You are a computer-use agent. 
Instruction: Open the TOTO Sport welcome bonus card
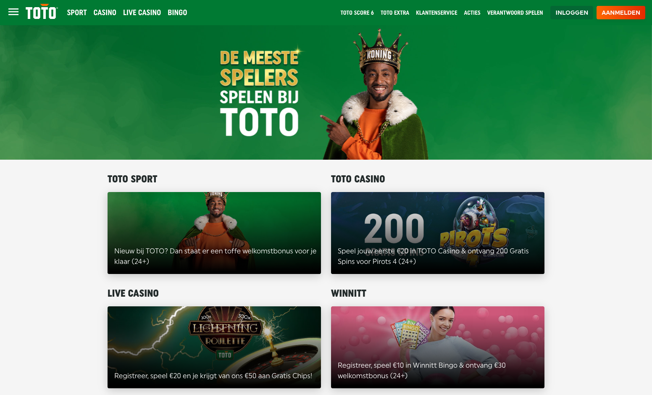[x=214, y=233]
